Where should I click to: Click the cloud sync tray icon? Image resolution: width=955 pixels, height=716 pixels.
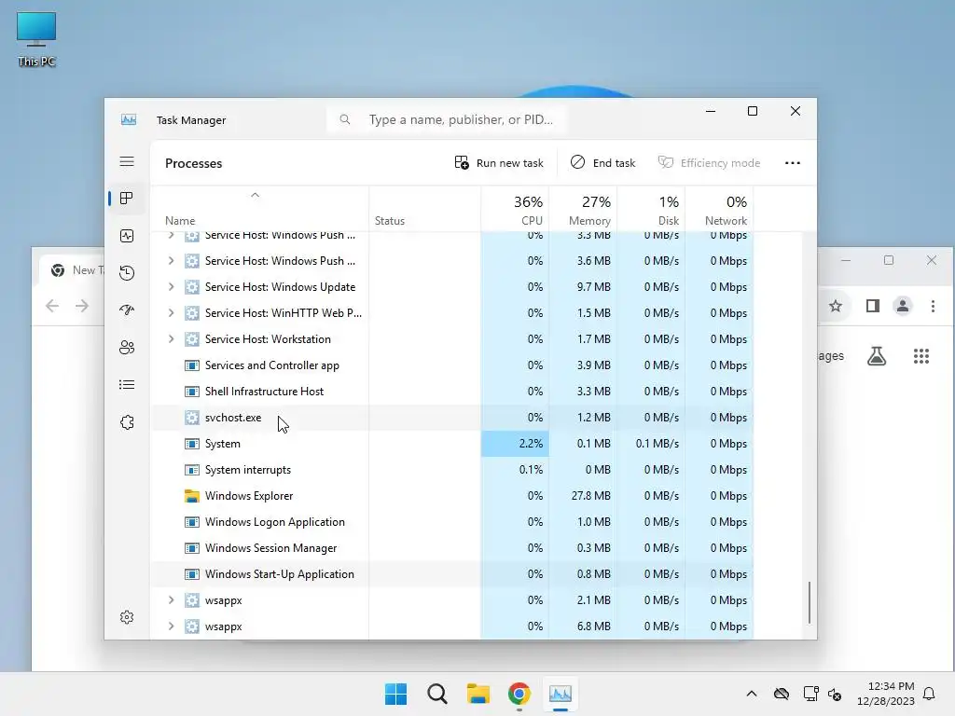pos(782,694)
